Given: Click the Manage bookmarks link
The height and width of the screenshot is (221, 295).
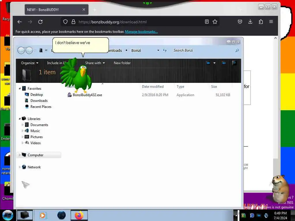Looking at the screenshot, I should [141, 32].
